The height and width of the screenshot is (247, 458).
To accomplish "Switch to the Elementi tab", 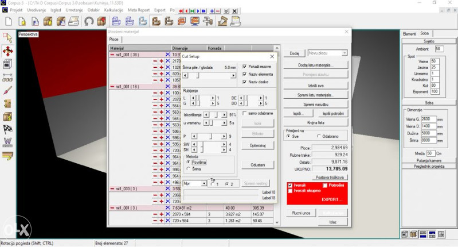I will coord(409,34).
